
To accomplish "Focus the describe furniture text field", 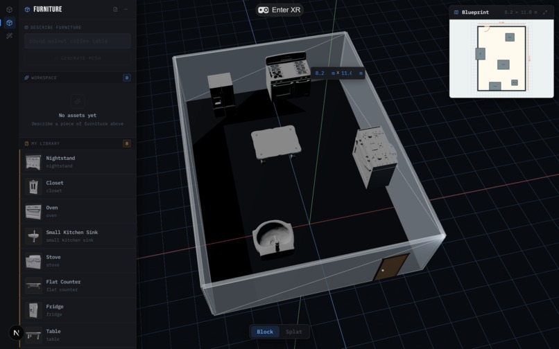I will (x=78, y=41).
